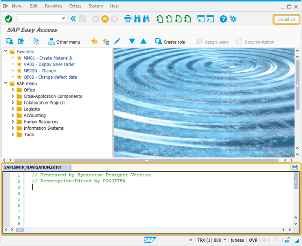Click the Next Page icon
This screenshot has width=302, height=246.
[179, 19]
